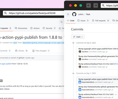This screenshot has height=99, width=118.
Task: Click check status mark on davidism checkout commit
Action: (107, 67)
